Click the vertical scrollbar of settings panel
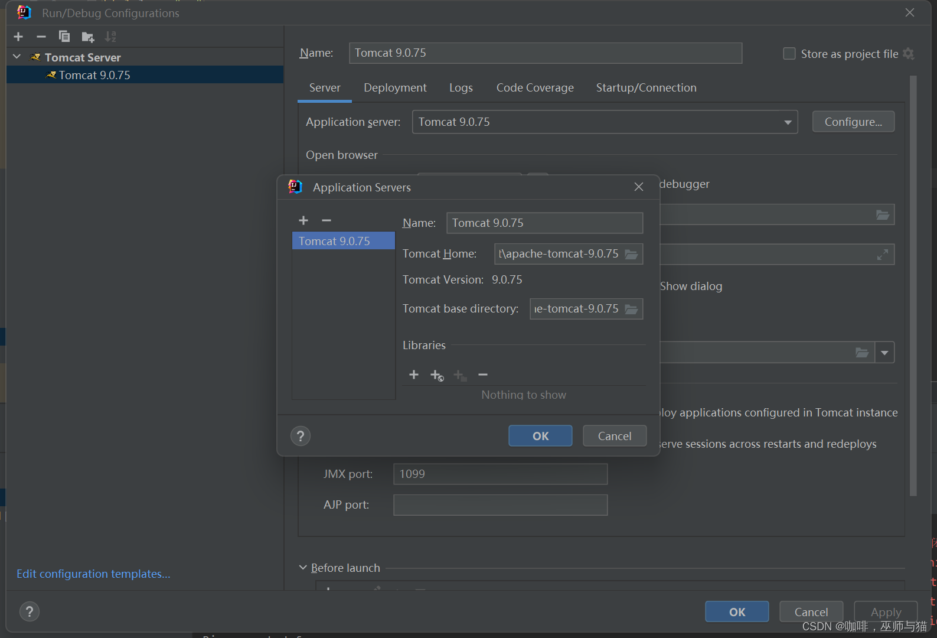The width and height of the screenshot is (937, 638). (x=913, y=285)
